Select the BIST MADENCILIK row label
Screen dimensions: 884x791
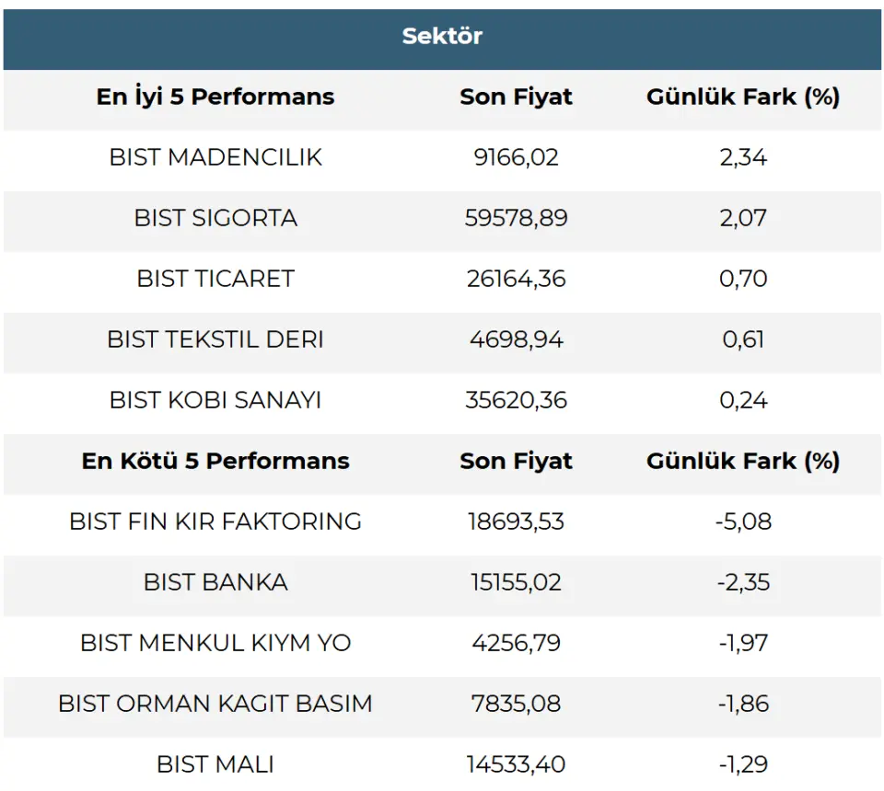coord(215,157)
